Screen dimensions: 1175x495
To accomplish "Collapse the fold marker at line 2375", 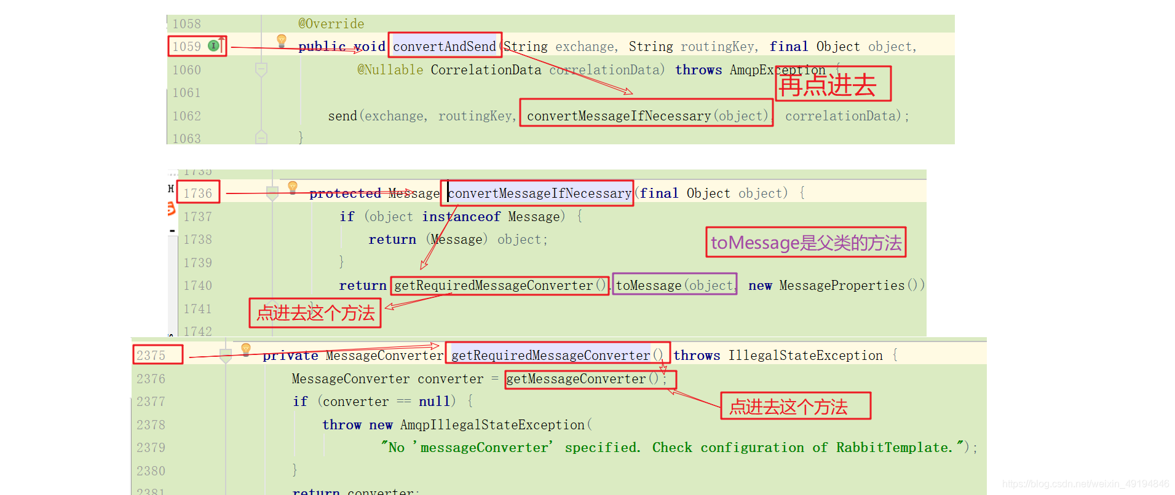I will click(x=226, y=356).
